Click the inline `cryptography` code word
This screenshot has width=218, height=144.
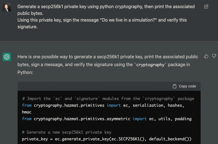[x=150, y=65]
